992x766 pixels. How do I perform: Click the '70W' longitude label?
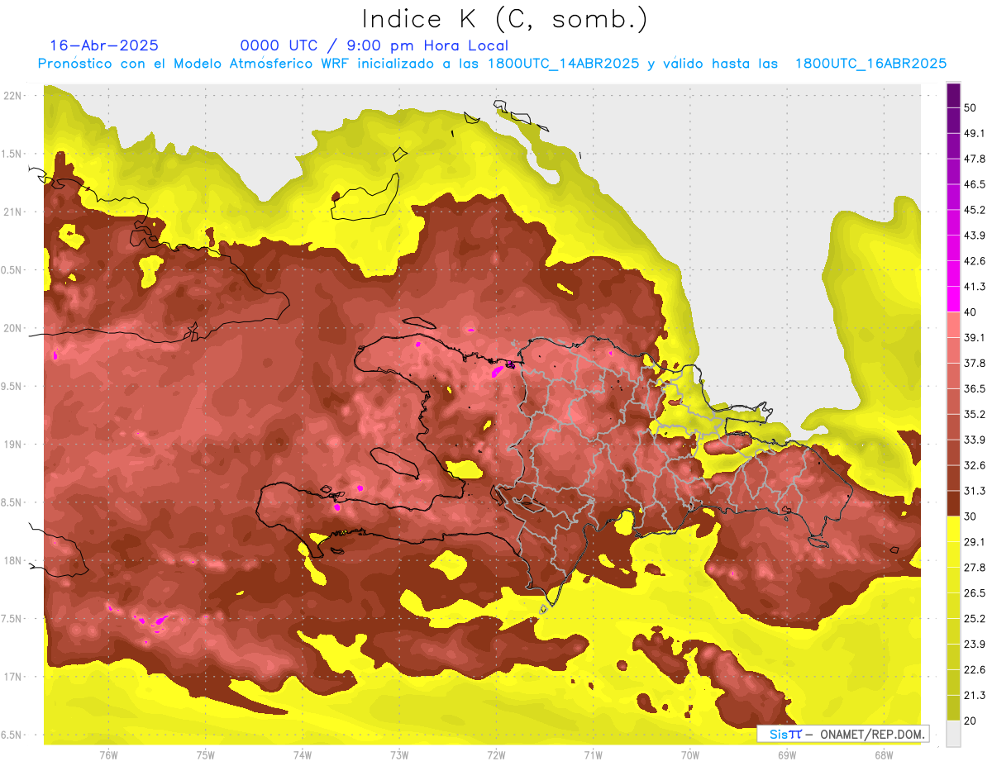(690, 755)
